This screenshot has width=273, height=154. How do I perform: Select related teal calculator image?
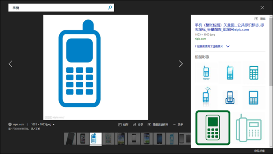[x=254, y=73]
